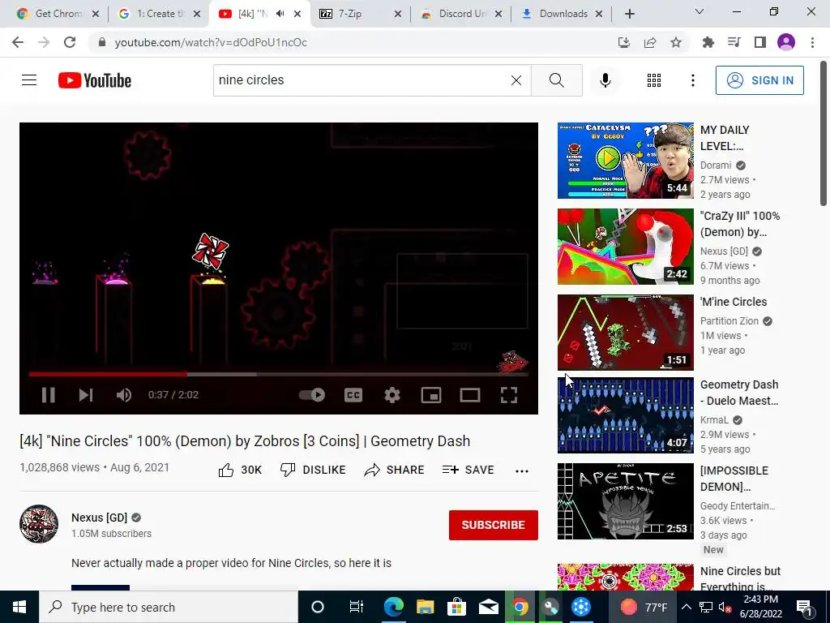The width and height of the screenshot is (830, 623).
Task: Open the player settings gear
Action: (392, 395)
